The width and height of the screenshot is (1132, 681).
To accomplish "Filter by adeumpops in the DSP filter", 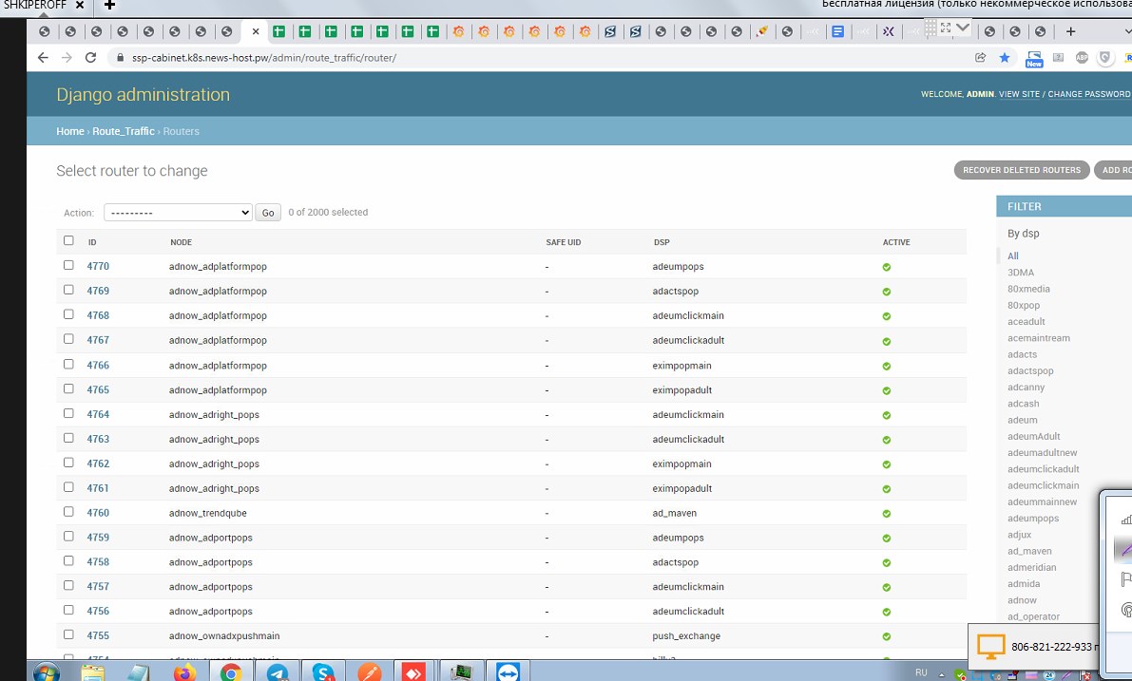I will [x=1033, y=519].
